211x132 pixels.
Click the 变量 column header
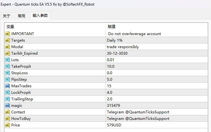(x=10, y=27)
